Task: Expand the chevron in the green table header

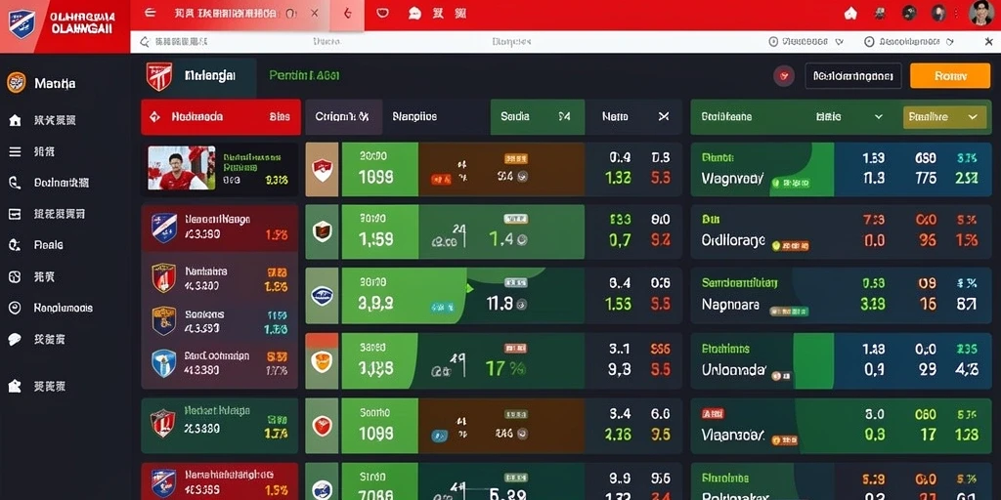Action: (x=879, y=117)
